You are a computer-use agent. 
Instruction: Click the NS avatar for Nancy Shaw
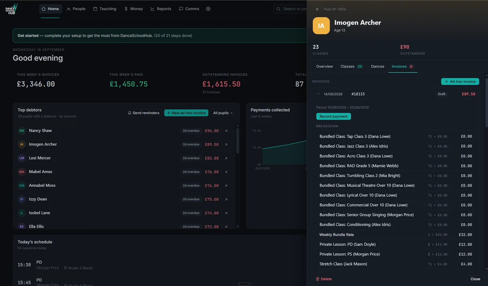(22, 131)
